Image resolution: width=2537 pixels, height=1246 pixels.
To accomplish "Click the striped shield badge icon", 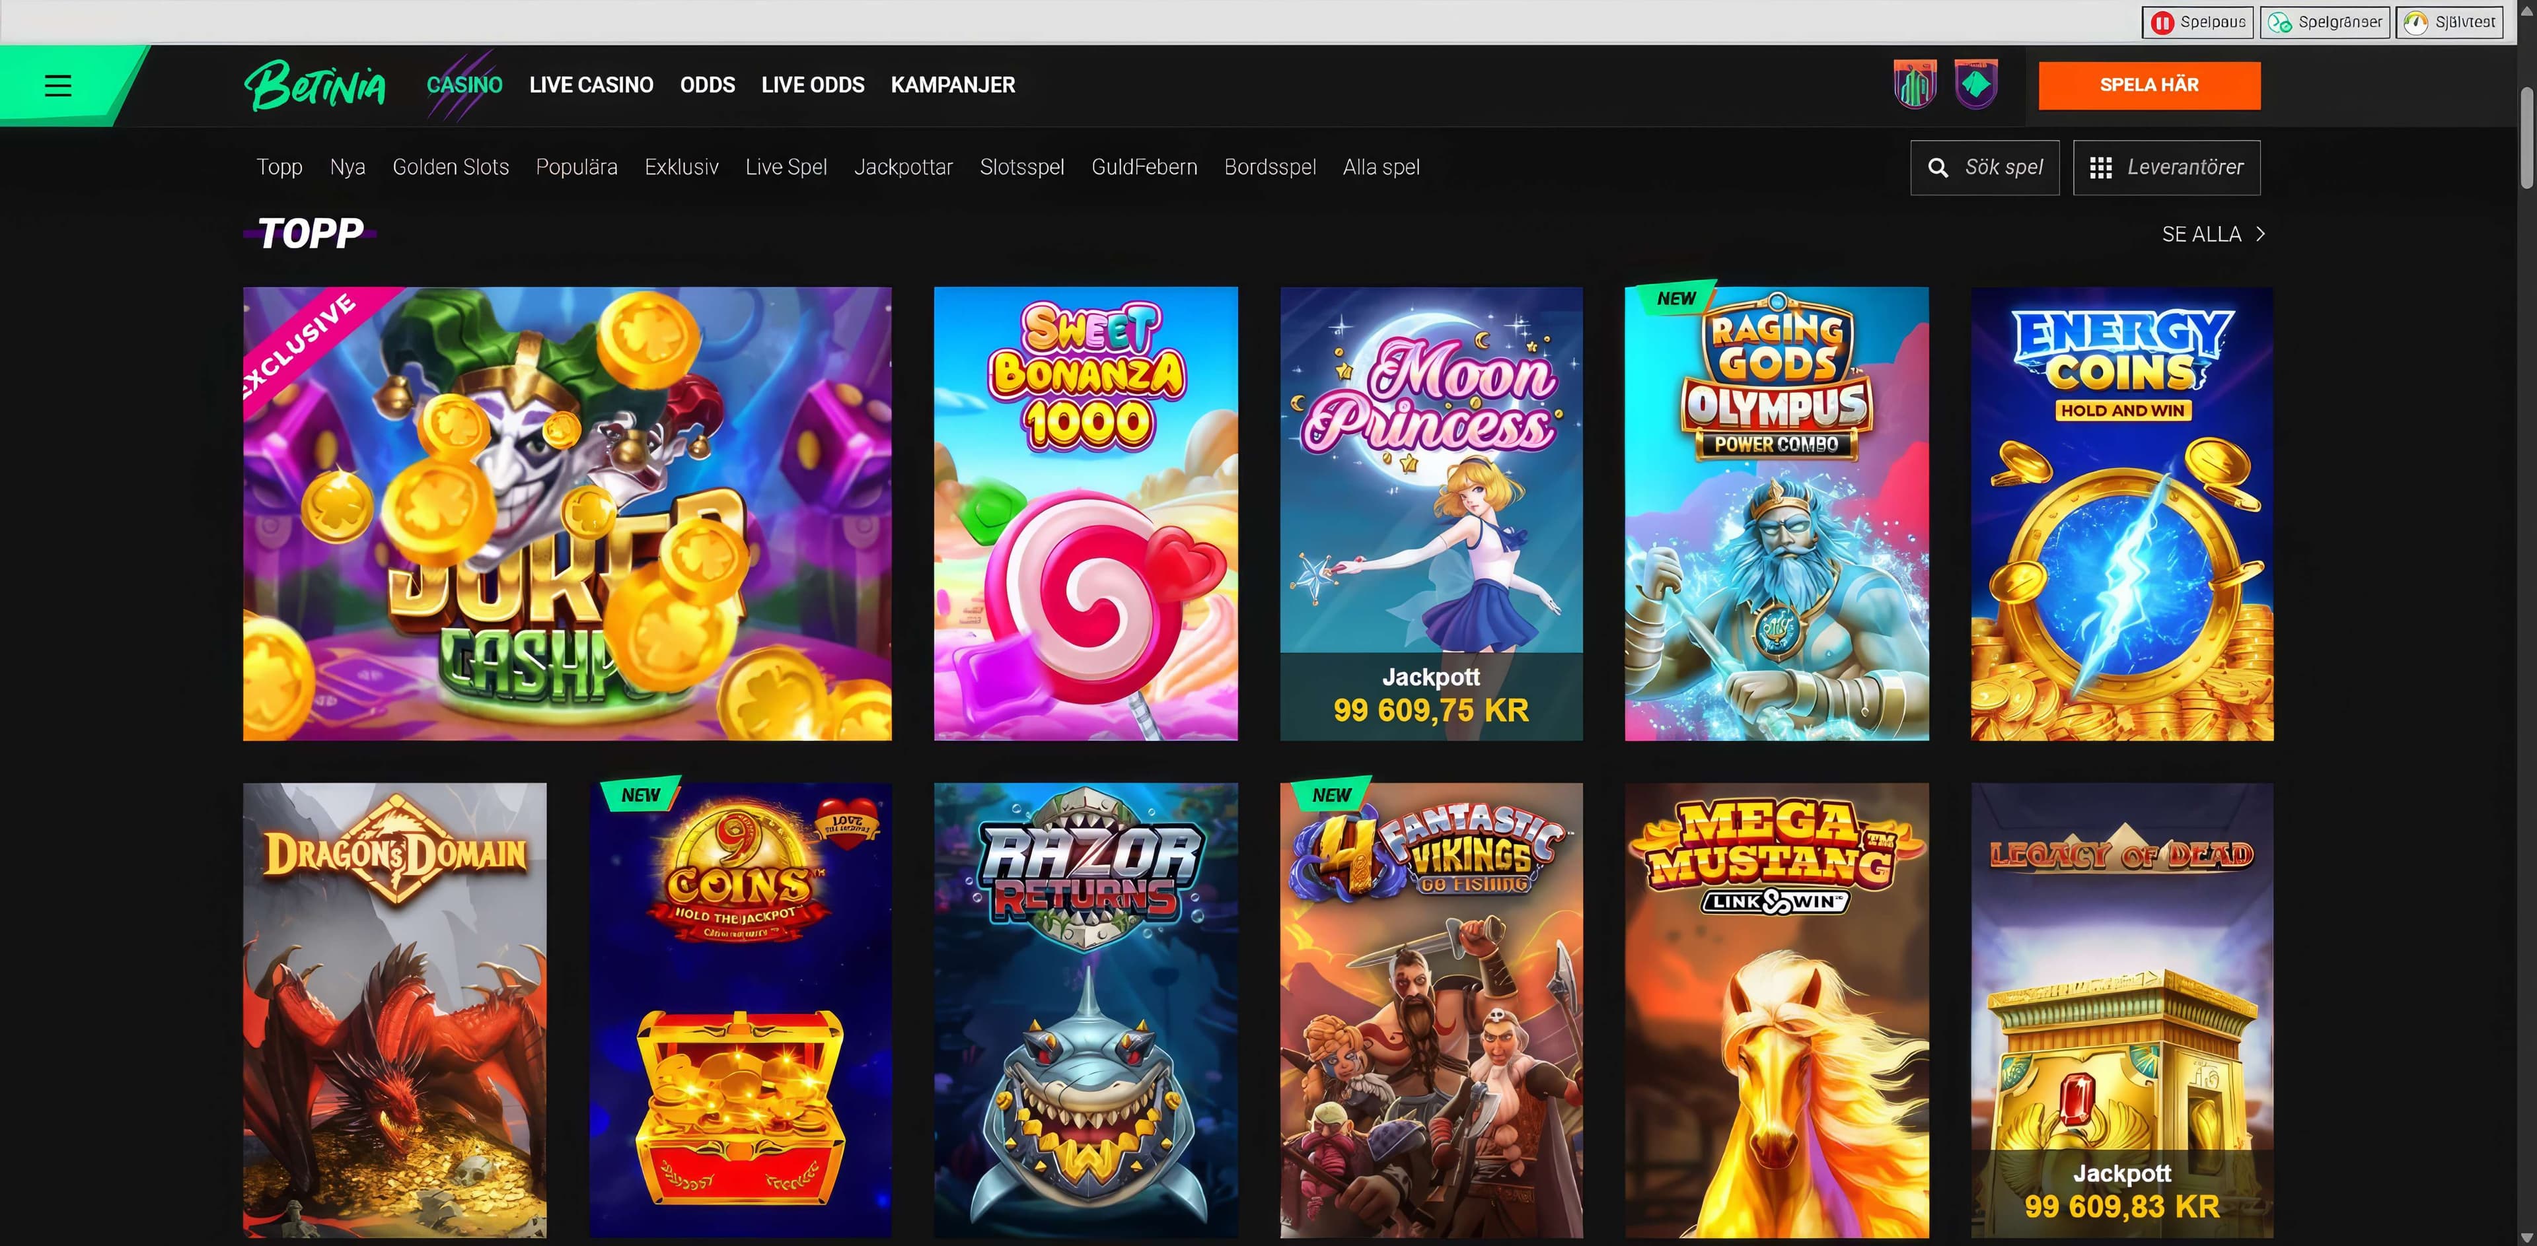I will [1915, 85].
